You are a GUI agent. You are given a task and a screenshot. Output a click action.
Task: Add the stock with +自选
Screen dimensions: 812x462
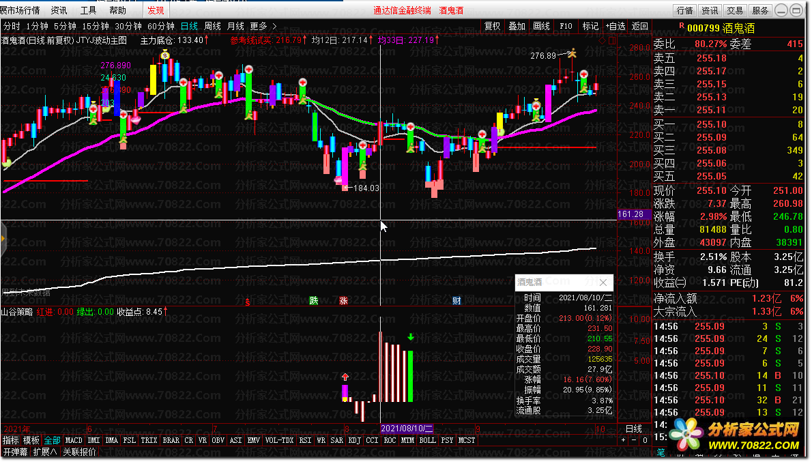[x=615, y=26]
